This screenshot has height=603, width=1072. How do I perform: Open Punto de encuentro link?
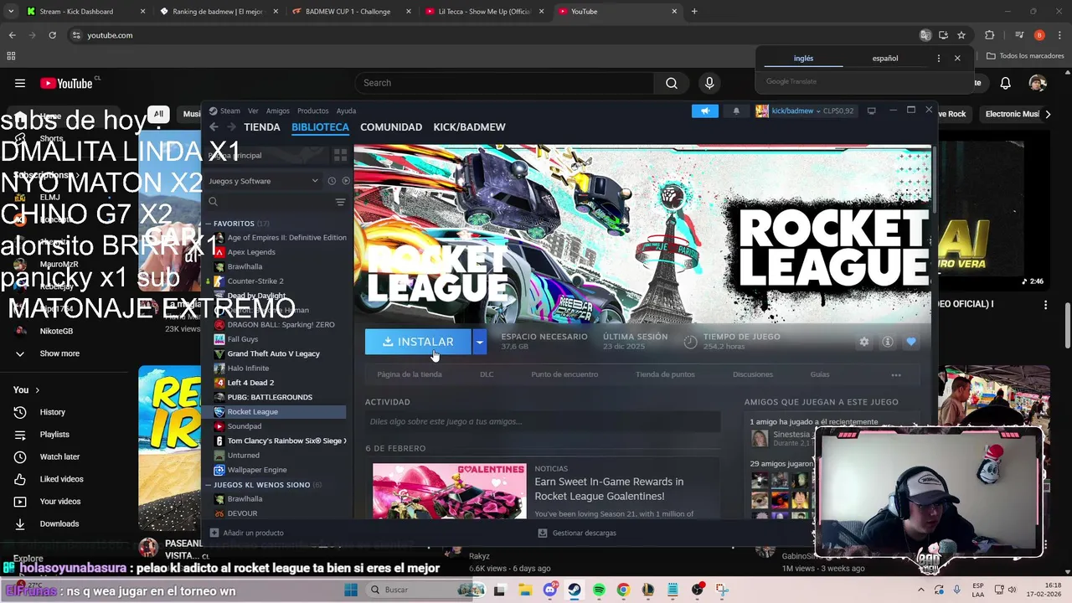click(564, 374)
